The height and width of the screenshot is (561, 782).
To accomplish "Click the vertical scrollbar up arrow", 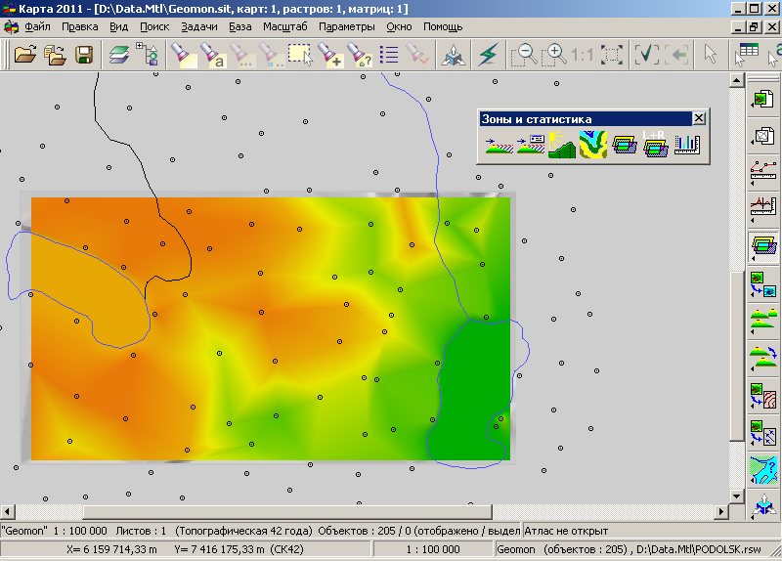I will (737, 80).
